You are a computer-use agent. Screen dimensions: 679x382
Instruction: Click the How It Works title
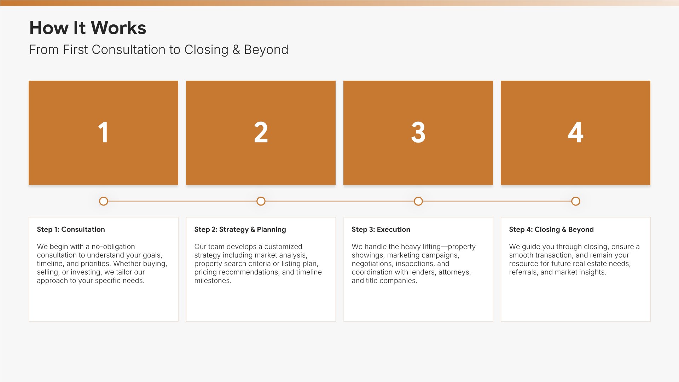point(88,28)
